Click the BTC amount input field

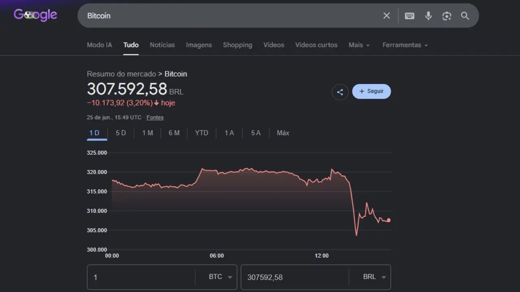coord(141,277)
